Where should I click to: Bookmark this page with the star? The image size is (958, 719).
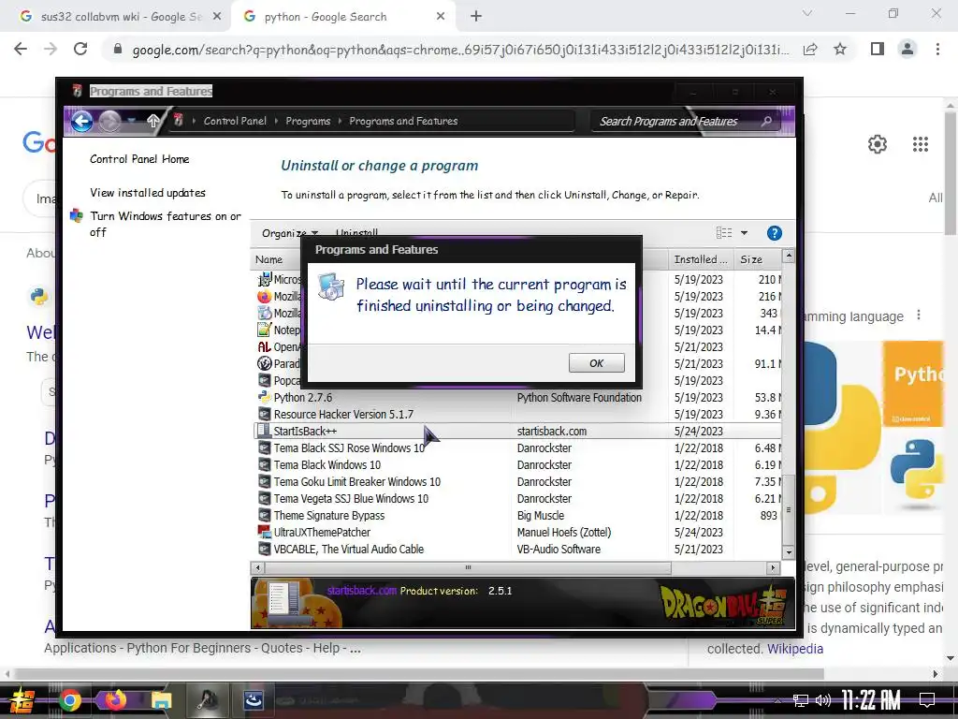pyautogui.click(x=840, y=49)
